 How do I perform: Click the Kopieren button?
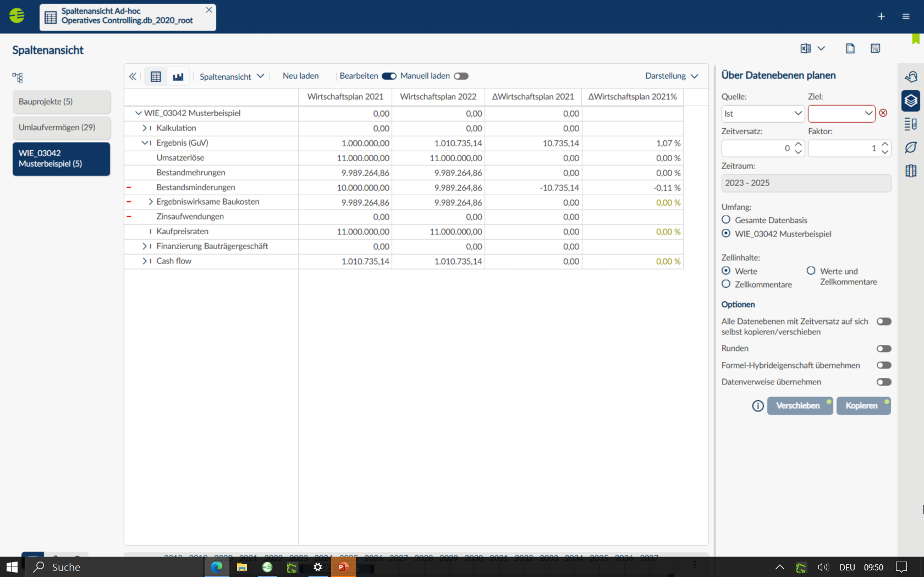[x=864, y=406]
